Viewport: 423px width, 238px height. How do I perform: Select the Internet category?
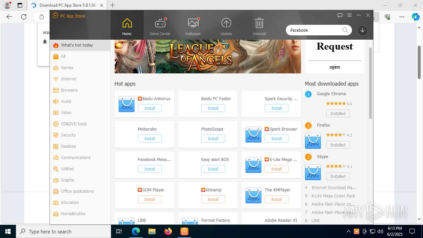80,79
